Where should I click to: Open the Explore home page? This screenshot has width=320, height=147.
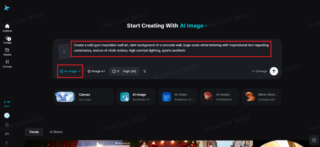7,28
